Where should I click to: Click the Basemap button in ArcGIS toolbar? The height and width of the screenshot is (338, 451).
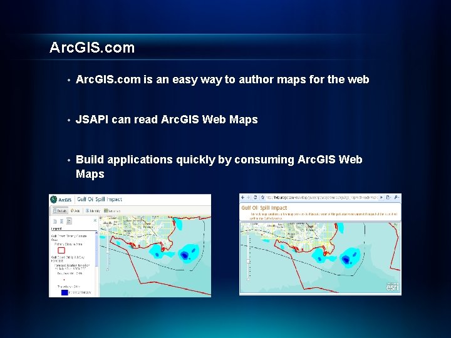click(112, 211)
